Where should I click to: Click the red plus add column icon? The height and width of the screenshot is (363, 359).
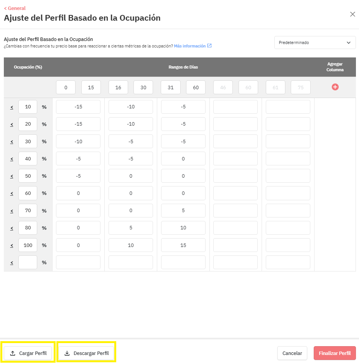tap(335, 87)
